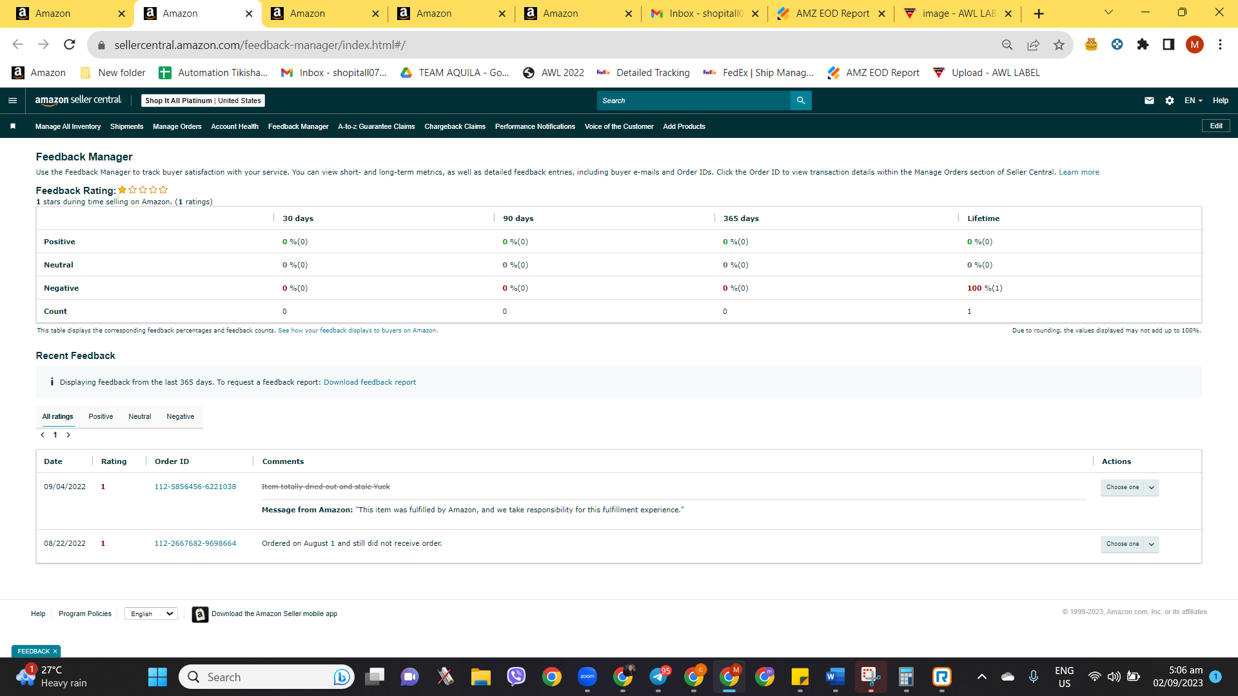
Task: Click the Windows taskbar Search box
Action: 266,677
